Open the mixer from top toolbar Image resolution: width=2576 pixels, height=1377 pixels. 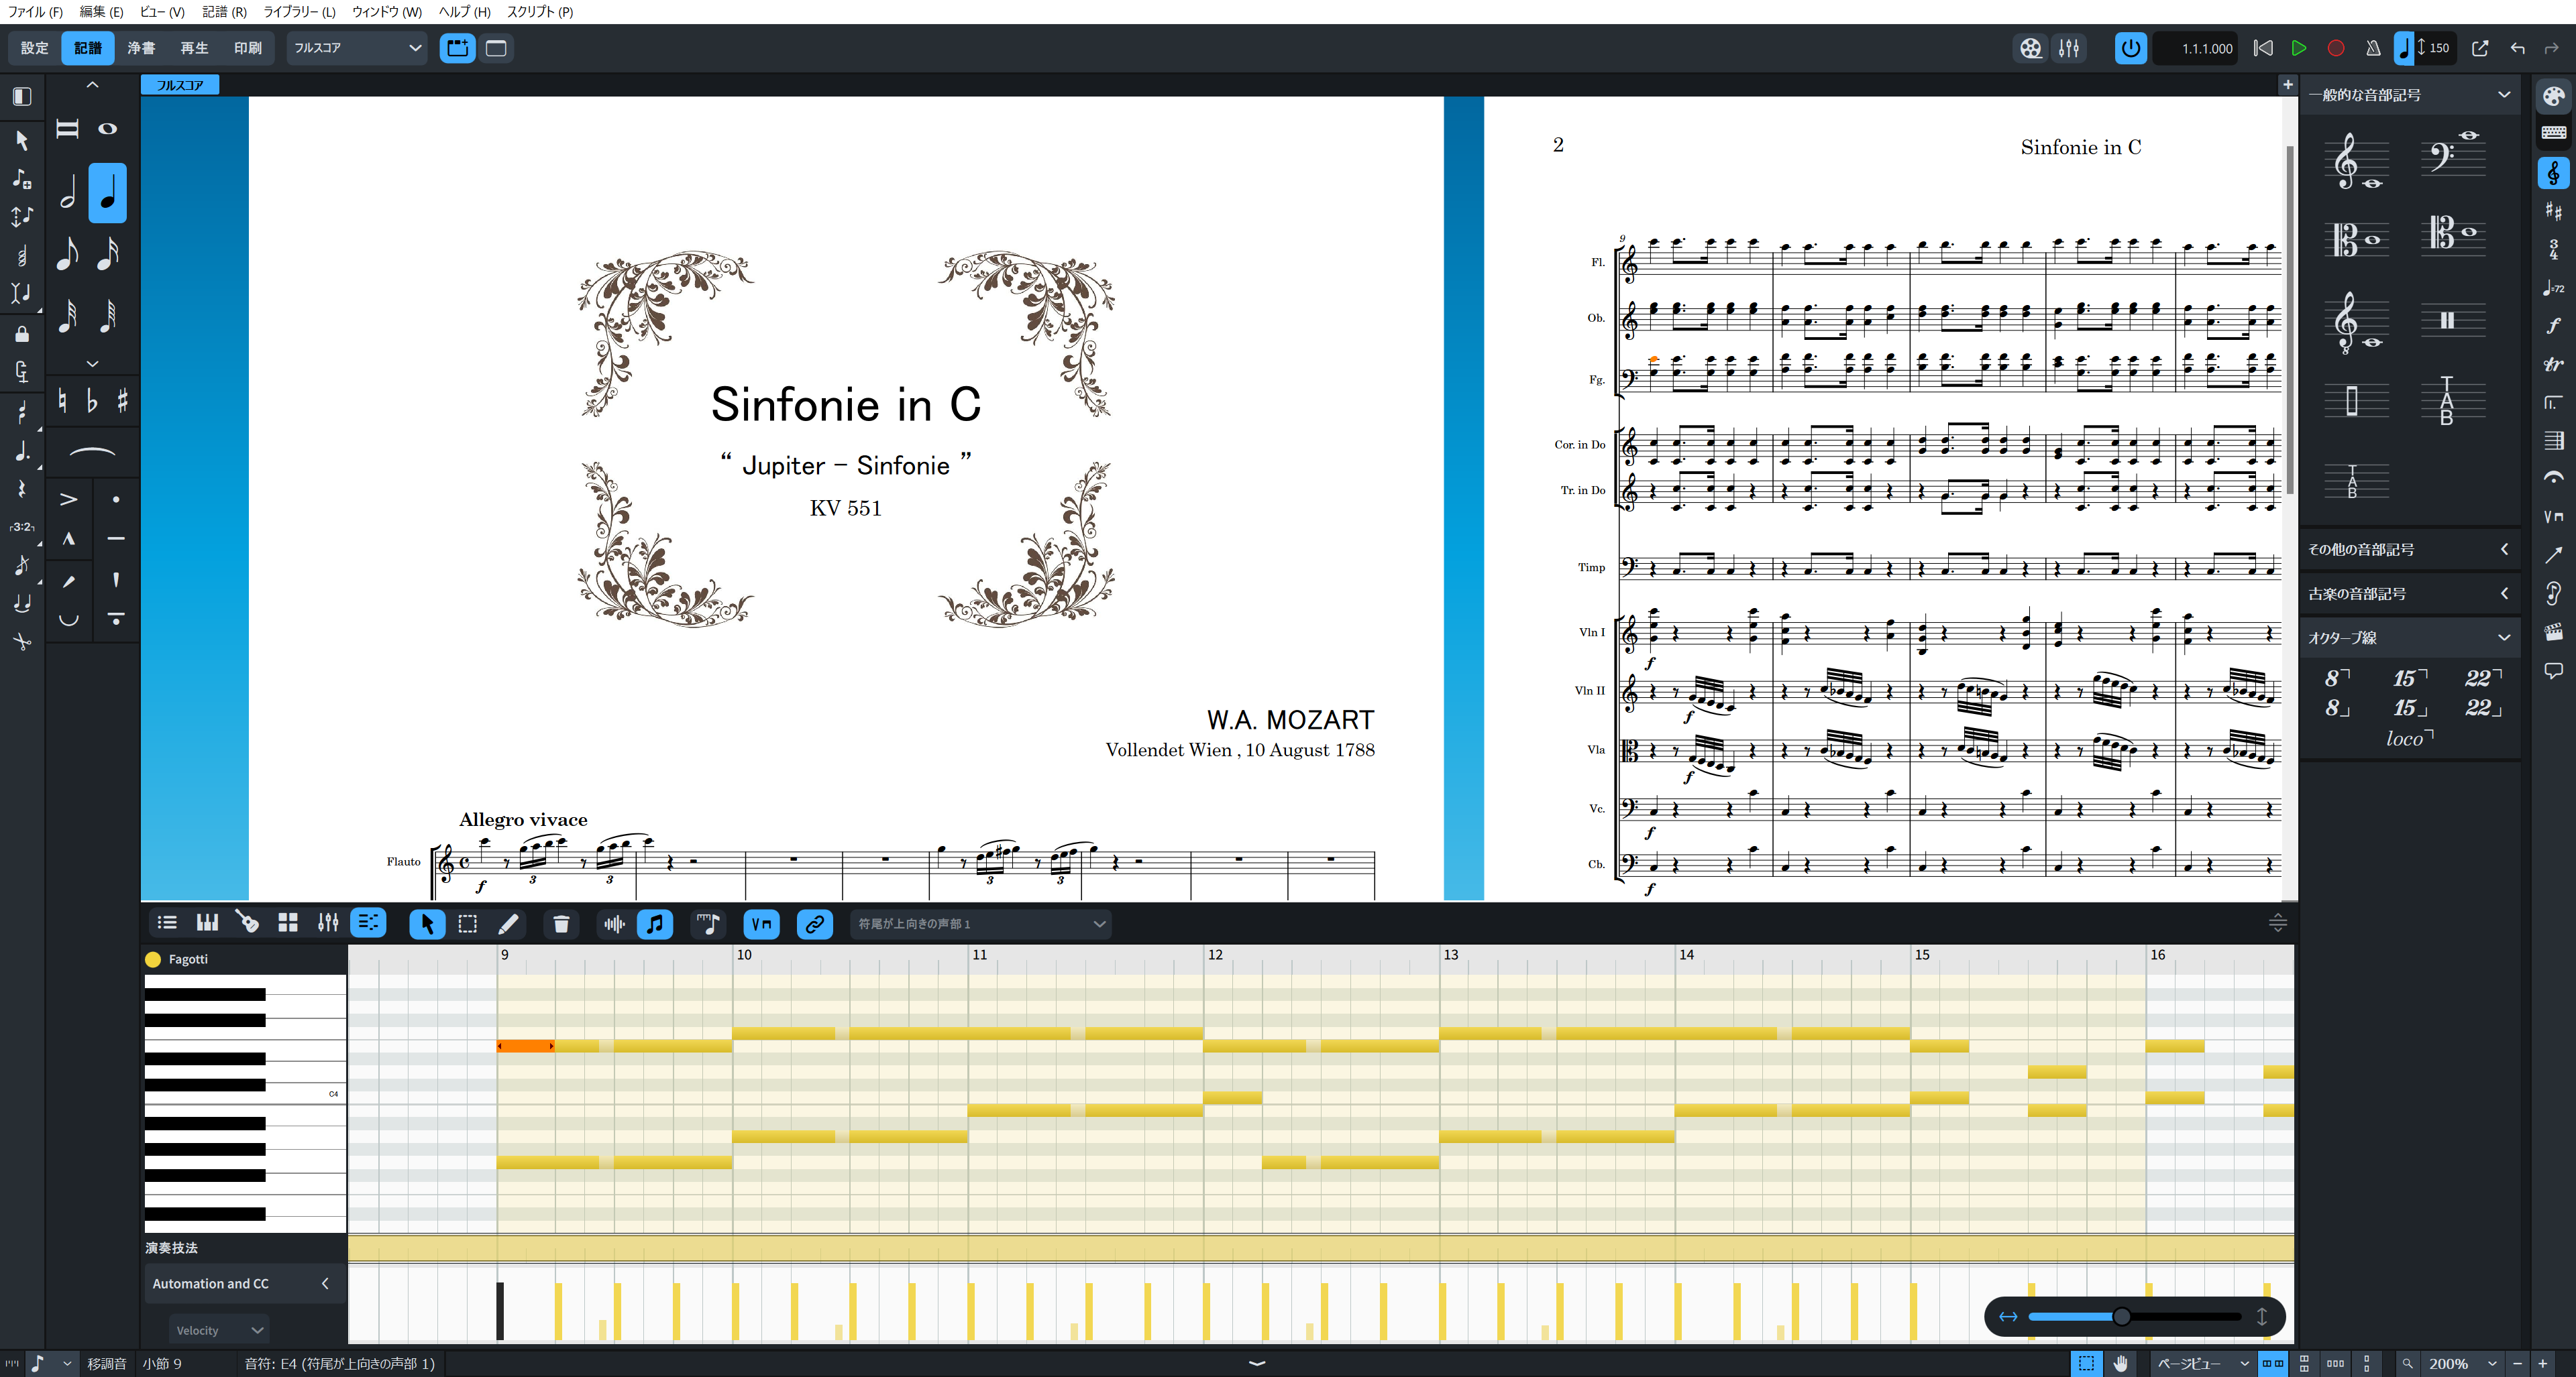click(x=2069, y=48)
